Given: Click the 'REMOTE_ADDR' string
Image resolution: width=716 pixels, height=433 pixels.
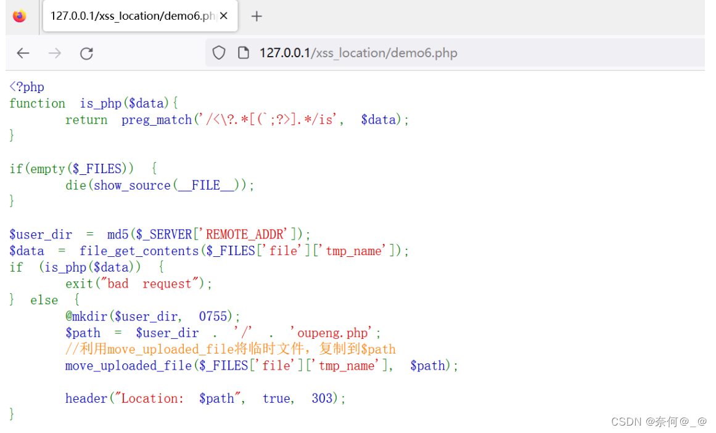Looking at the screenshot, I should point(247,235).
